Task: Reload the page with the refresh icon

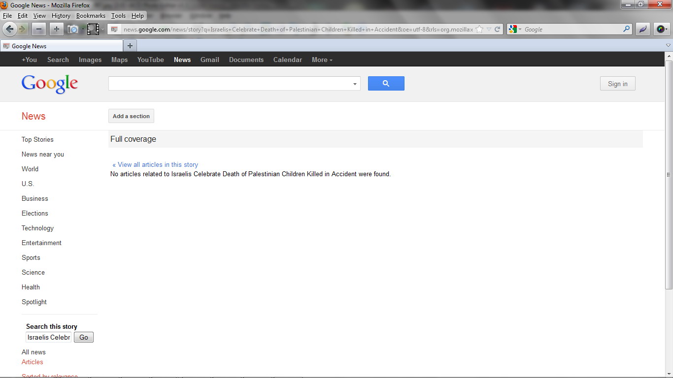Action: (498, 29)
